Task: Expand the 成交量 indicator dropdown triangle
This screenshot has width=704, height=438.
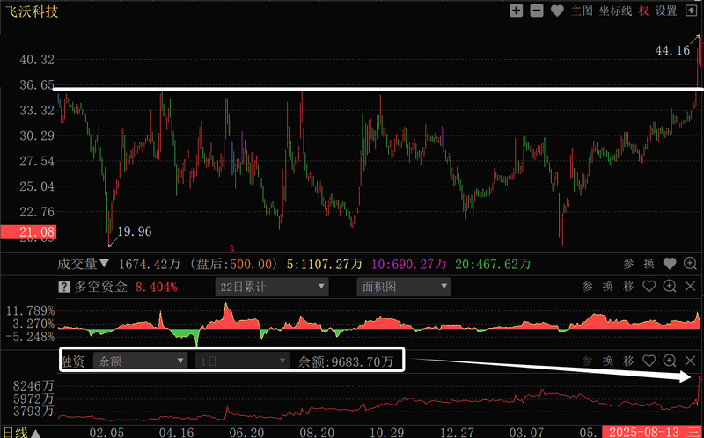Action: [105, 263]
